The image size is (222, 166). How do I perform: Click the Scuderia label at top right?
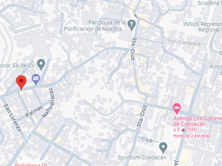[x=210, y=3]
